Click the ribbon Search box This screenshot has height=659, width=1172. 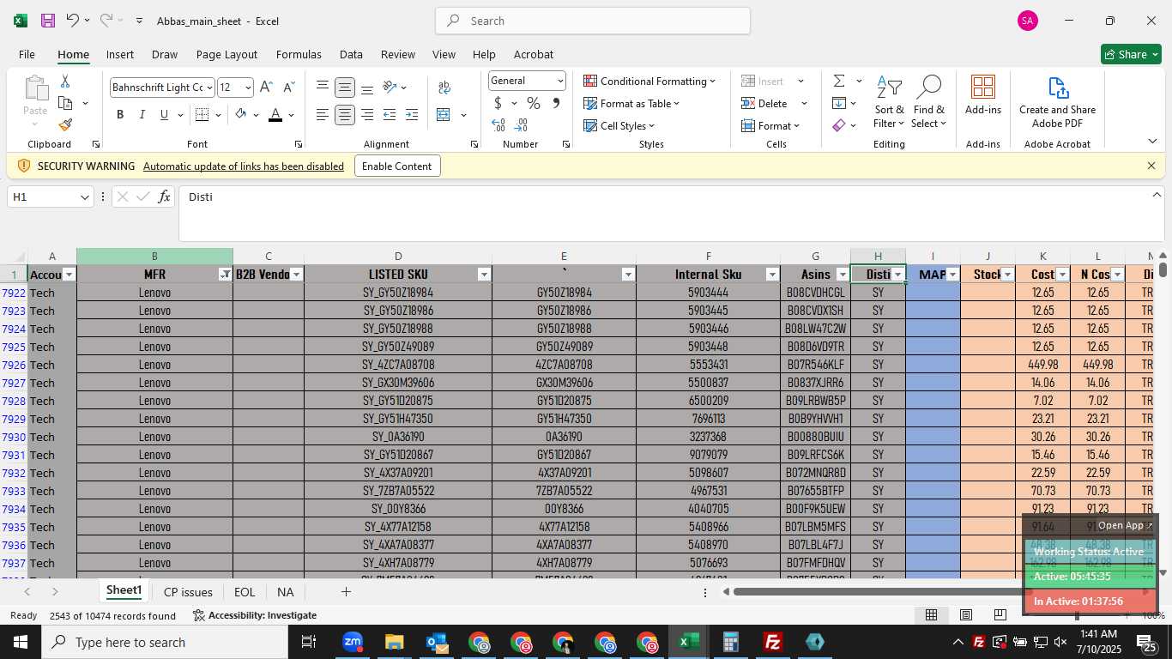(593, 21)
